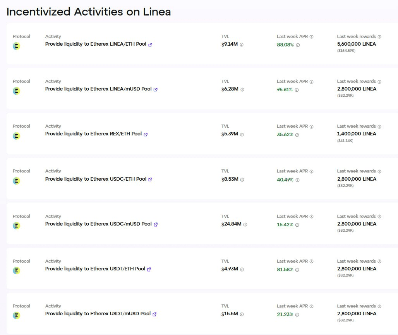Click info icon next to $6.28M TVL

click(x=242, y=89)
